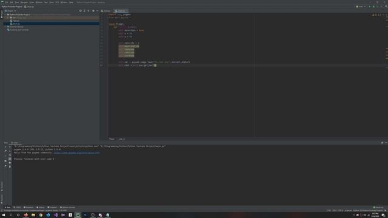Image resolution: width=388 pixels, height=218 pixels.
Task: Click the Project breadcrumb in navigation bar
Action: click(x=12, y=7)
